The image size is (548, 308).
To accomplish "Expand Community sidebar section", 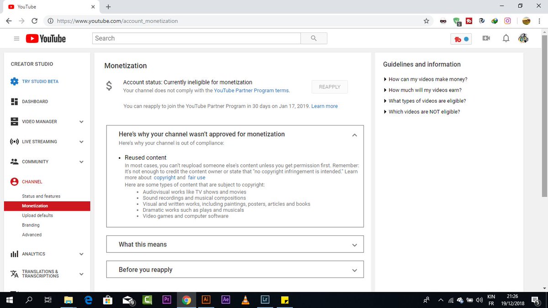I will click(81, 162).
